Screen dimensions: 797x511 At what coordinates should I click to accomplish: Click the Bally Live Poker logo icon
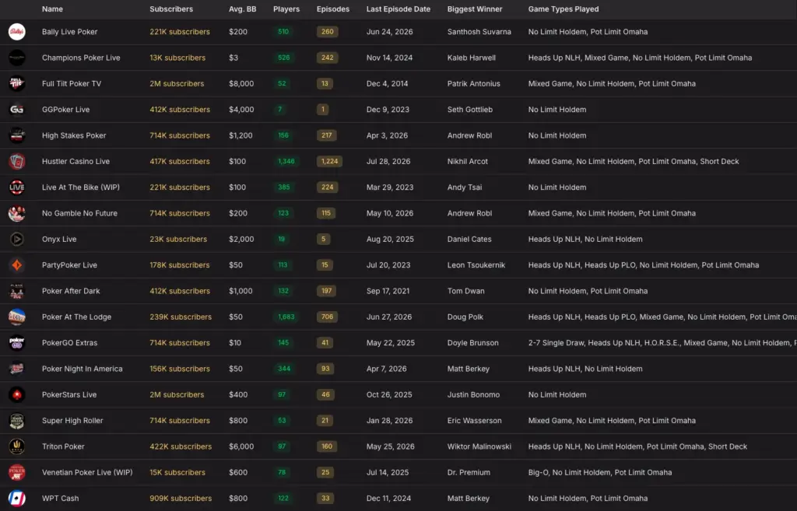point(17,31)
